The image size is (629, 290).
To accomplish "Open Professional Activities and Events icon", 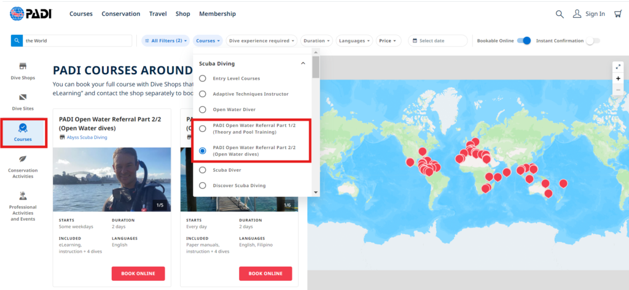I will (x=23, y=196).
